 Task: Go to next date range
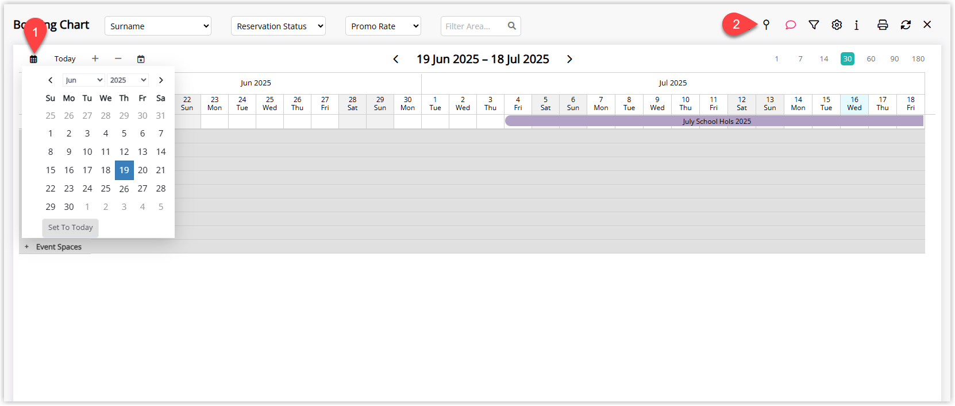[569, 59]
